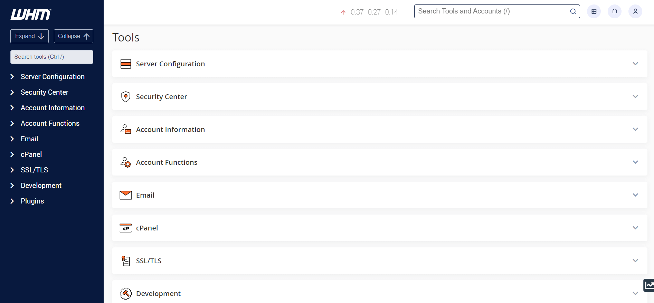Click the Expand button
The height and width of the screenshot is (303, 654).
pos(29,36)
